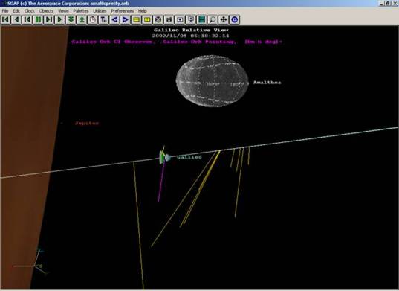
Task: Click the rewind-to-start playback button
Action: pyautogui.click(x=6, y=19)
